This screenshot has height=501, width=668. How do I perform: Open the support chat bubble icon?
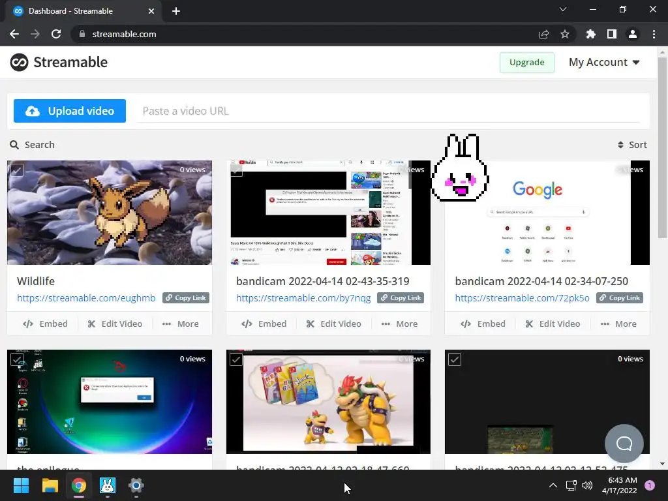624,444
